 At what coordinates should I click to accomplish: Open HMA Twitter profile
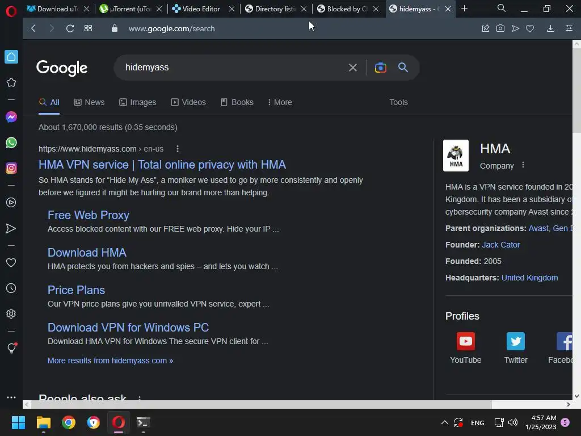click(x=516, y=348)
